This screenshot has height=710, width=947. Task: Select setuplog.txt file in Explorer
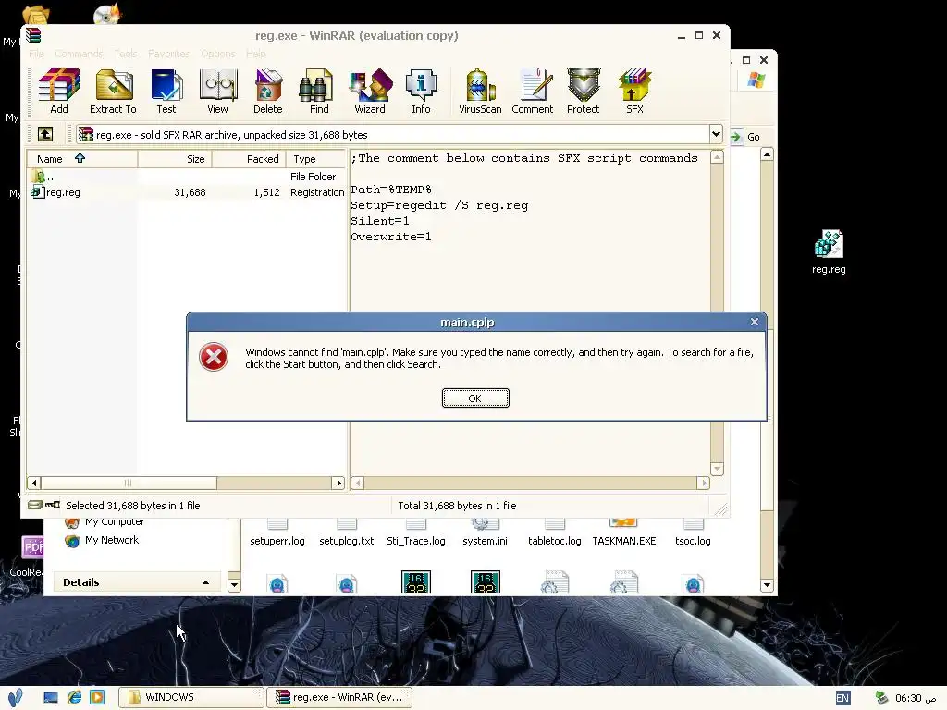point(347,533)
